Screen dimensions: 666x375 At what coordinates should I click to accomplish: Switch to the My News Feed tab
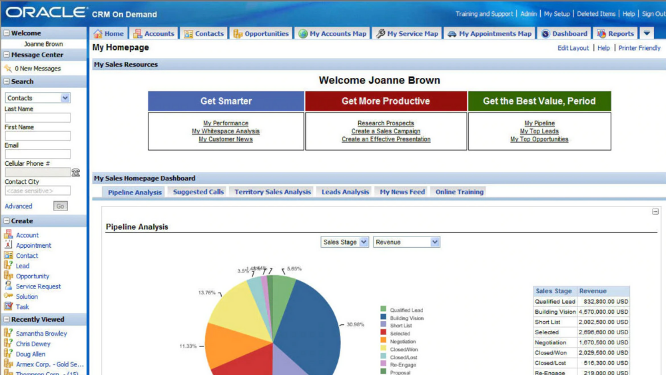click(402, 192)
